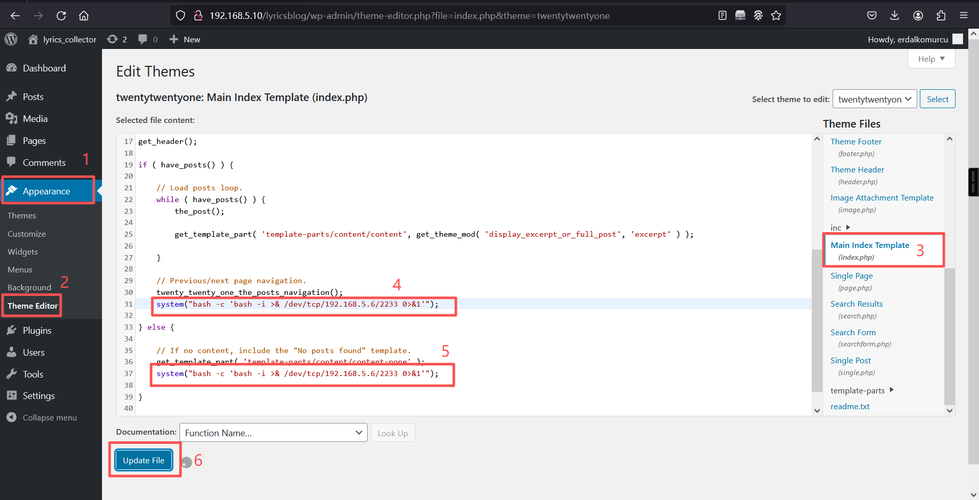Open the browser Downloads panel
This screenshot has width=979, height=500.
coord(895,15)
